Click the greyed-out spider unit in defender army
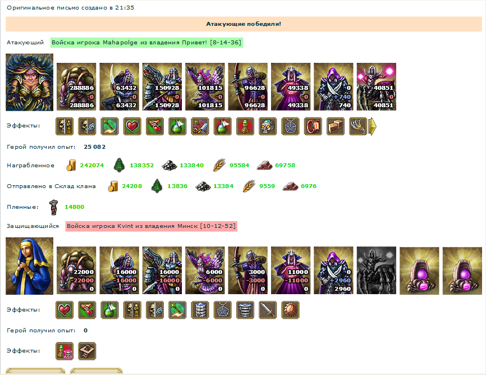This screenshot has width=486, height=375. [x=376, y=271]
